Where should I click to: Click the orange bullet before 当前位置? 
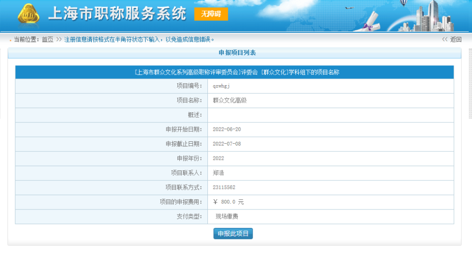pos(10,40)
